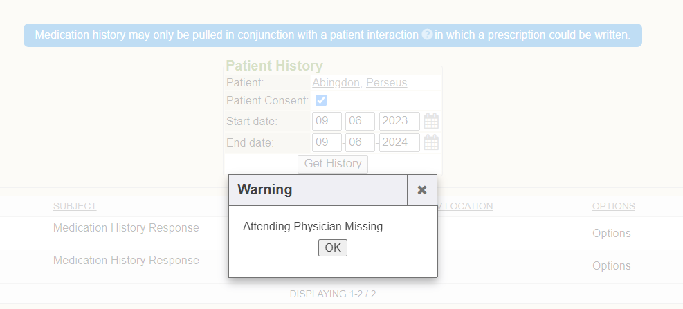Viewport: 683px width, 309px height.
Task: Open the Abingdon patient link
Action: tap(336, 83)
